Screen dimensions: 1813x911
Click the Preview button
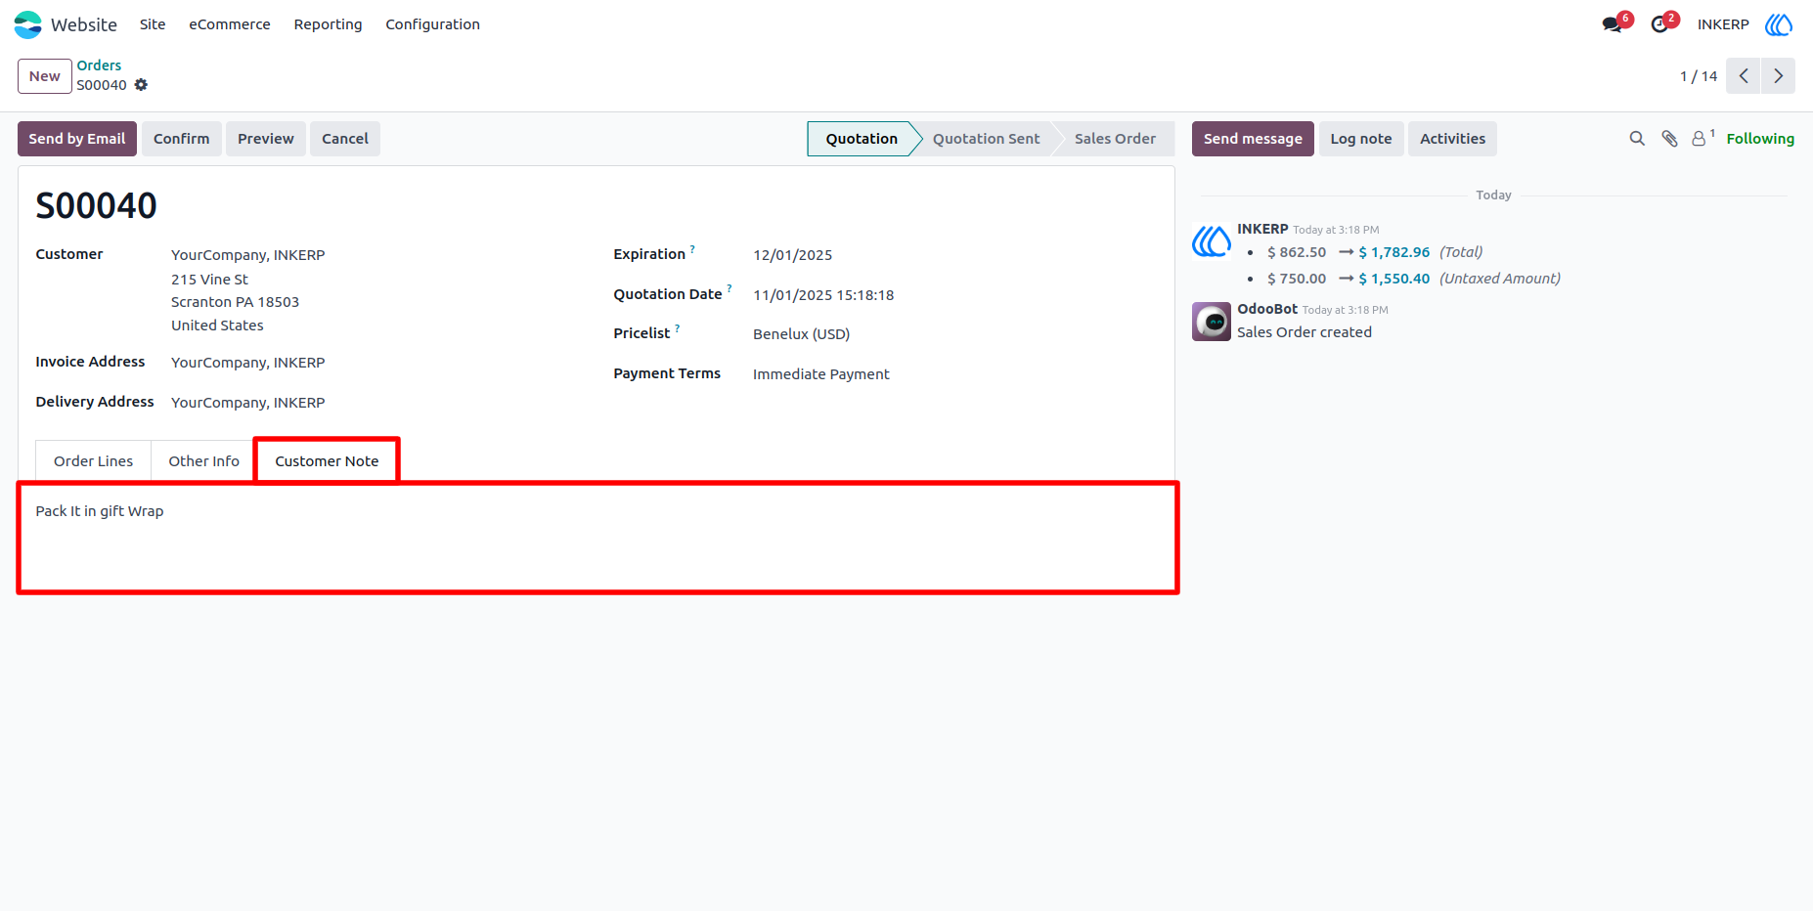[x=265, y=139]
